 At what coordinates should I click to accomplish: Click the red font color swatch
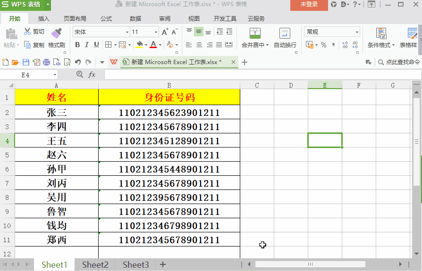153,45
